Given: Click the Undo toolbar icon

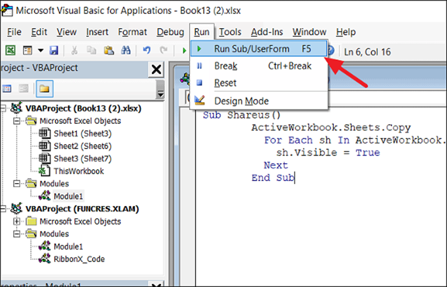Looking at the screenshot, I should tap(146, 50).
